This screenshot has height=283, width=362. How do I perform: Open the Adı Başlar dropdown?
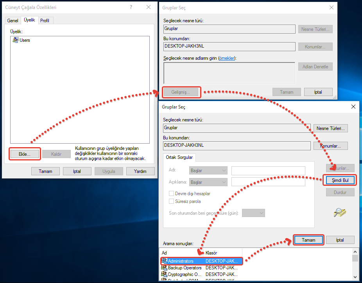point(208,171)
